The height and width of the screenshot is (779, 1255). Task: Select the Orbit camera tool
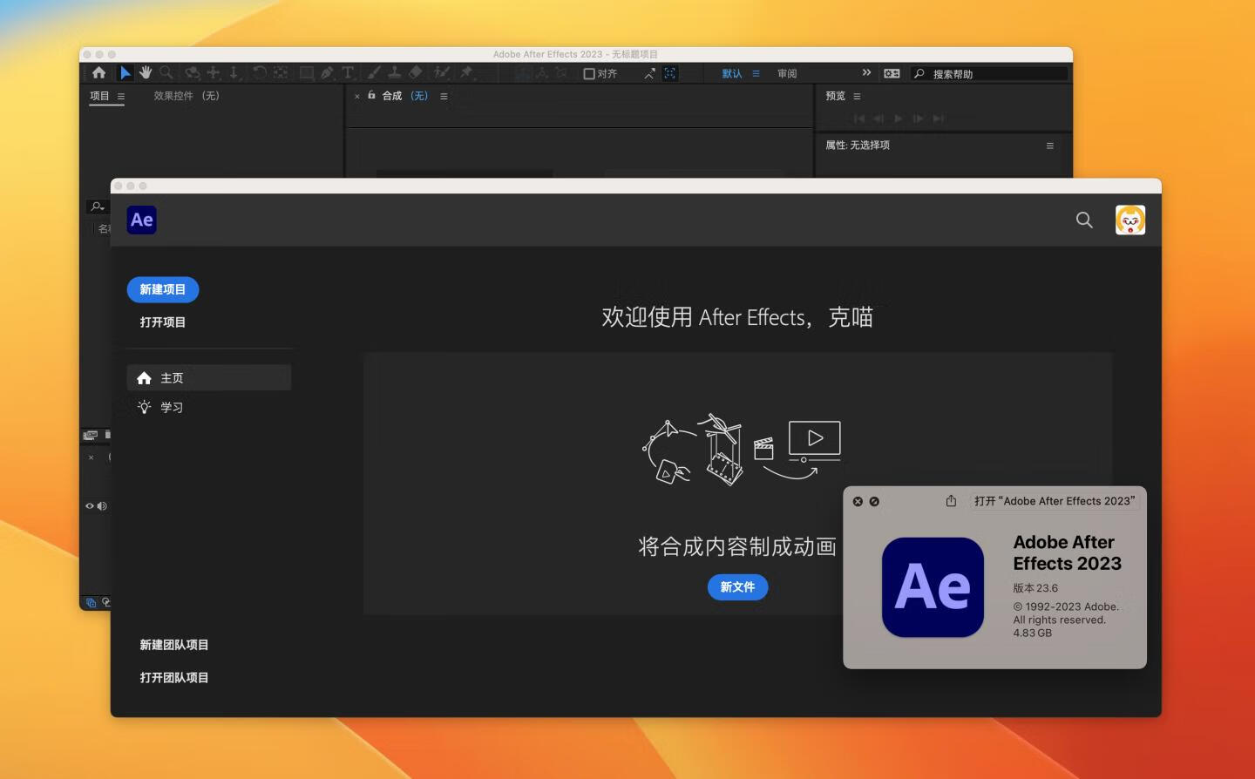[x=193, y=73]
